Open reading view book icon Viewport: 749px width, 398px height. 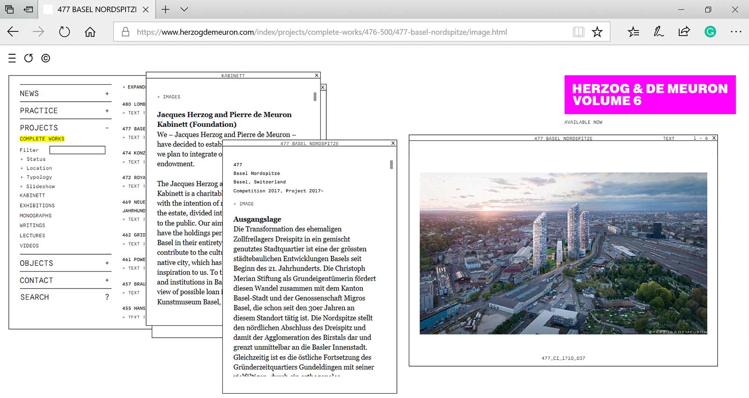click(x=579, y=32)
